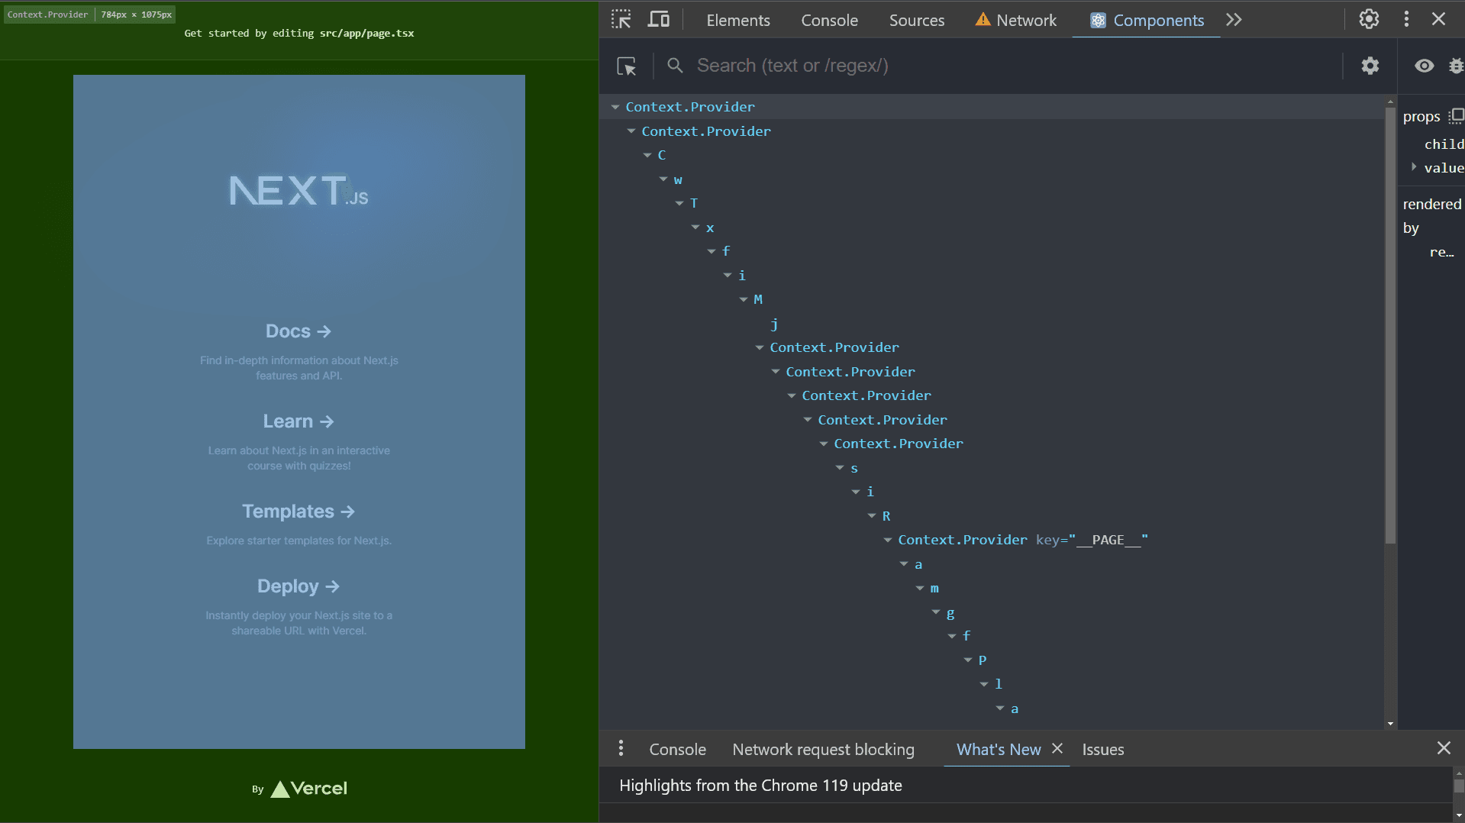Switch to the Network tab
Image resolution: width=1465 pixels, height=823 pixels.
click(1016, 21)
